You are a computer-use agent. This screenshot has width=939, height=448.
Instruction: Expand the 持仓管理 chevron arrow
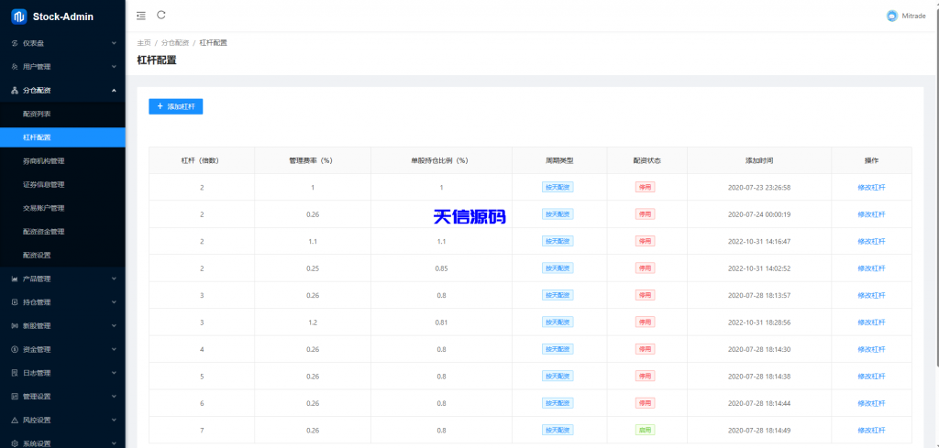[114, 302]
